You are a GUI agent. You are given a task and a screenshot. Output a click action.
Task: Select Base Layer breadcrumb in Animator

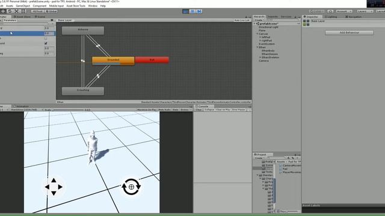click(x=65, y=20)
